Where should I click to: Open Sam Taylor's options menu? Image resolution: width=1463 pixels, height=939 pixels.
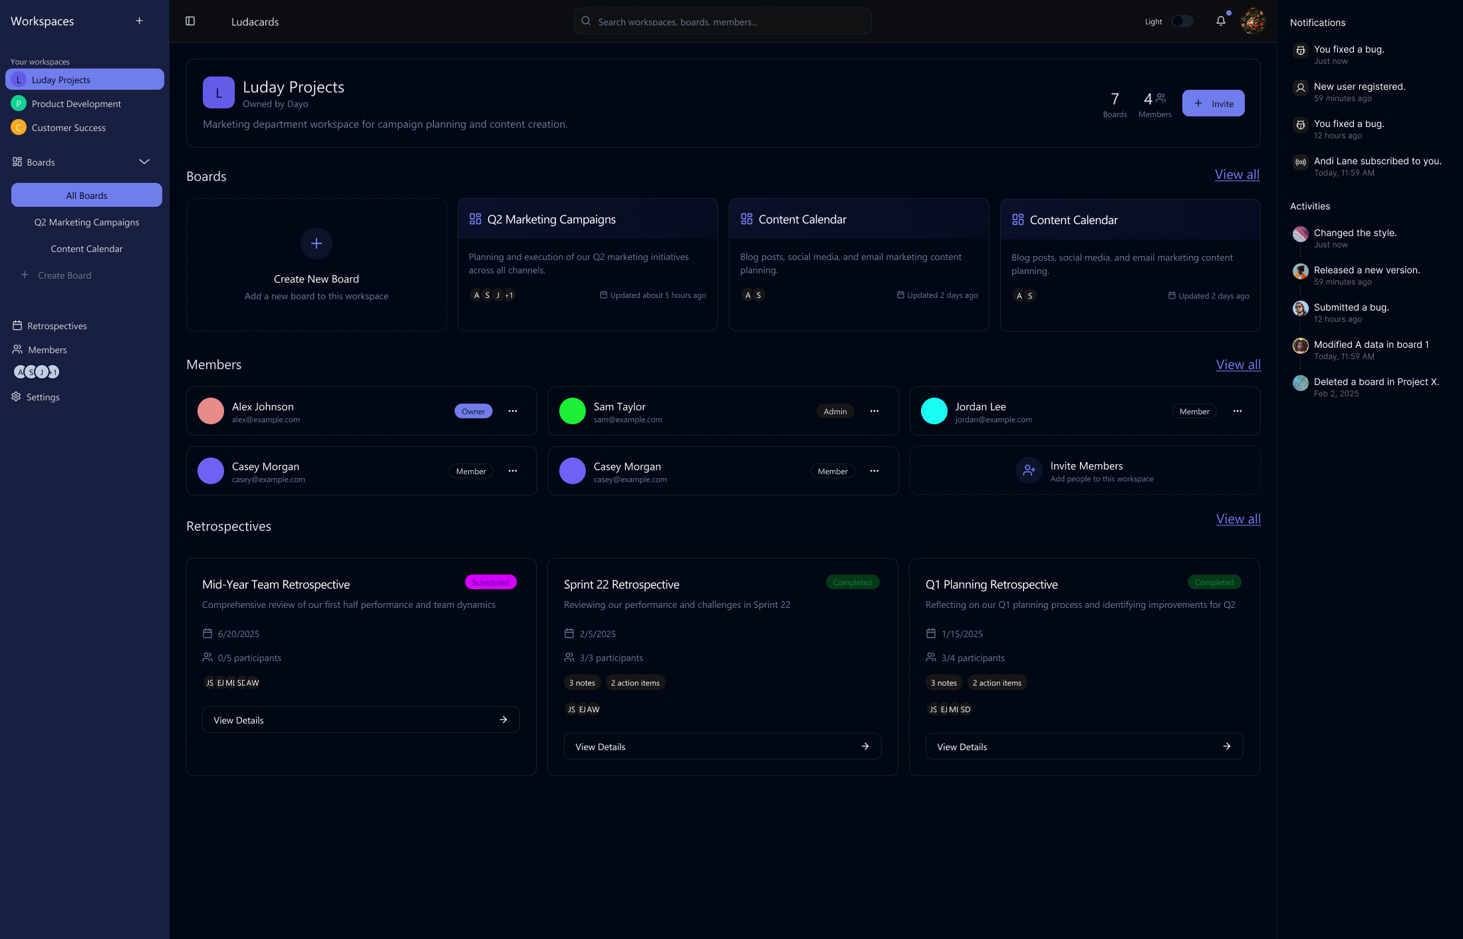coord(874,411)
